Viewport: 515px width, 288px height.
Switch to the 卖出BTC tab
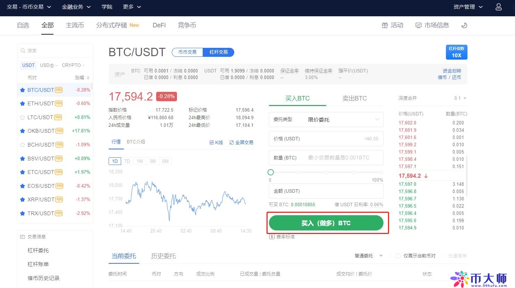[354, 98]
